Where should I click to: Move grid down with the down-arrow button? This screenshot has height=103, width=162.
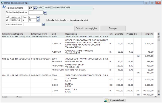point(159,91)
